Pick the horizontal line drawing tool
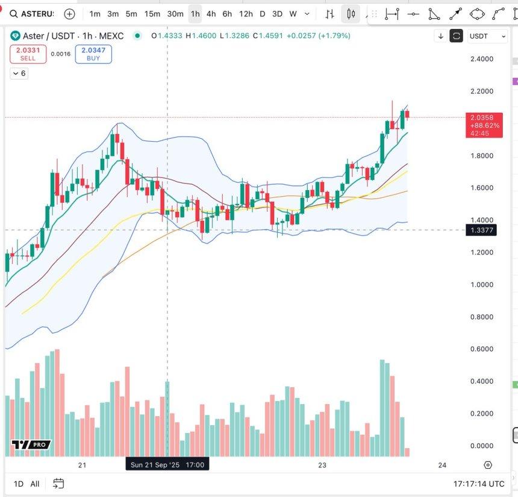 pos(413,13)
